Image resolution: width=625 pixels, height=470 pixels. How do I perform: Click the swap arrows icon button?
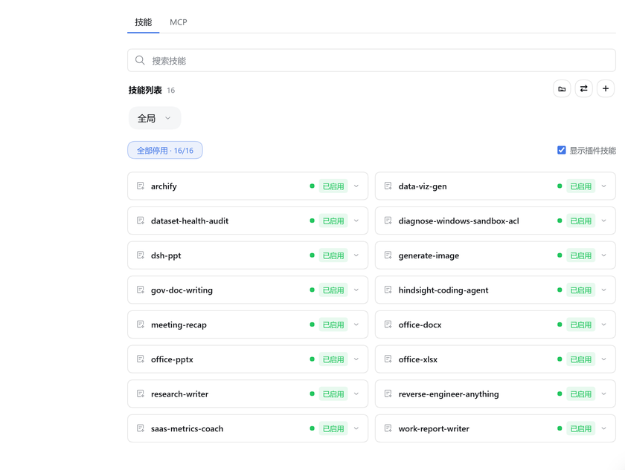(x=583, y=88)
